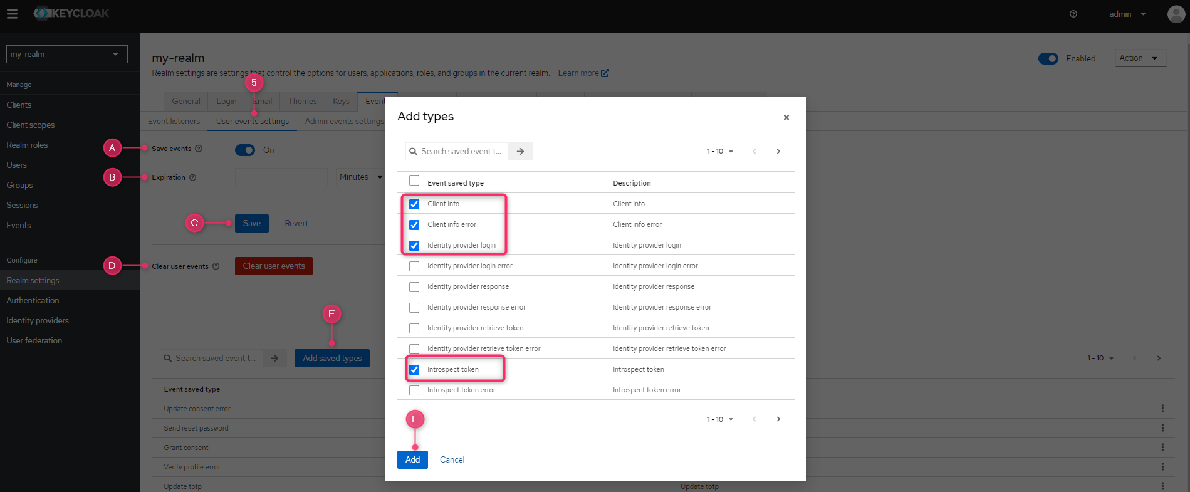Open per-page dropdown at top of dialog
The height and width of the screenshot is (492, 1190).
point(720,151)
